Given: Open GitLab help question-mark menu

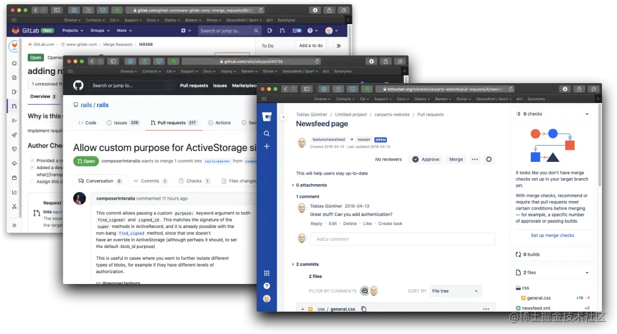Looking at the screenshot, I should [312, 30].
